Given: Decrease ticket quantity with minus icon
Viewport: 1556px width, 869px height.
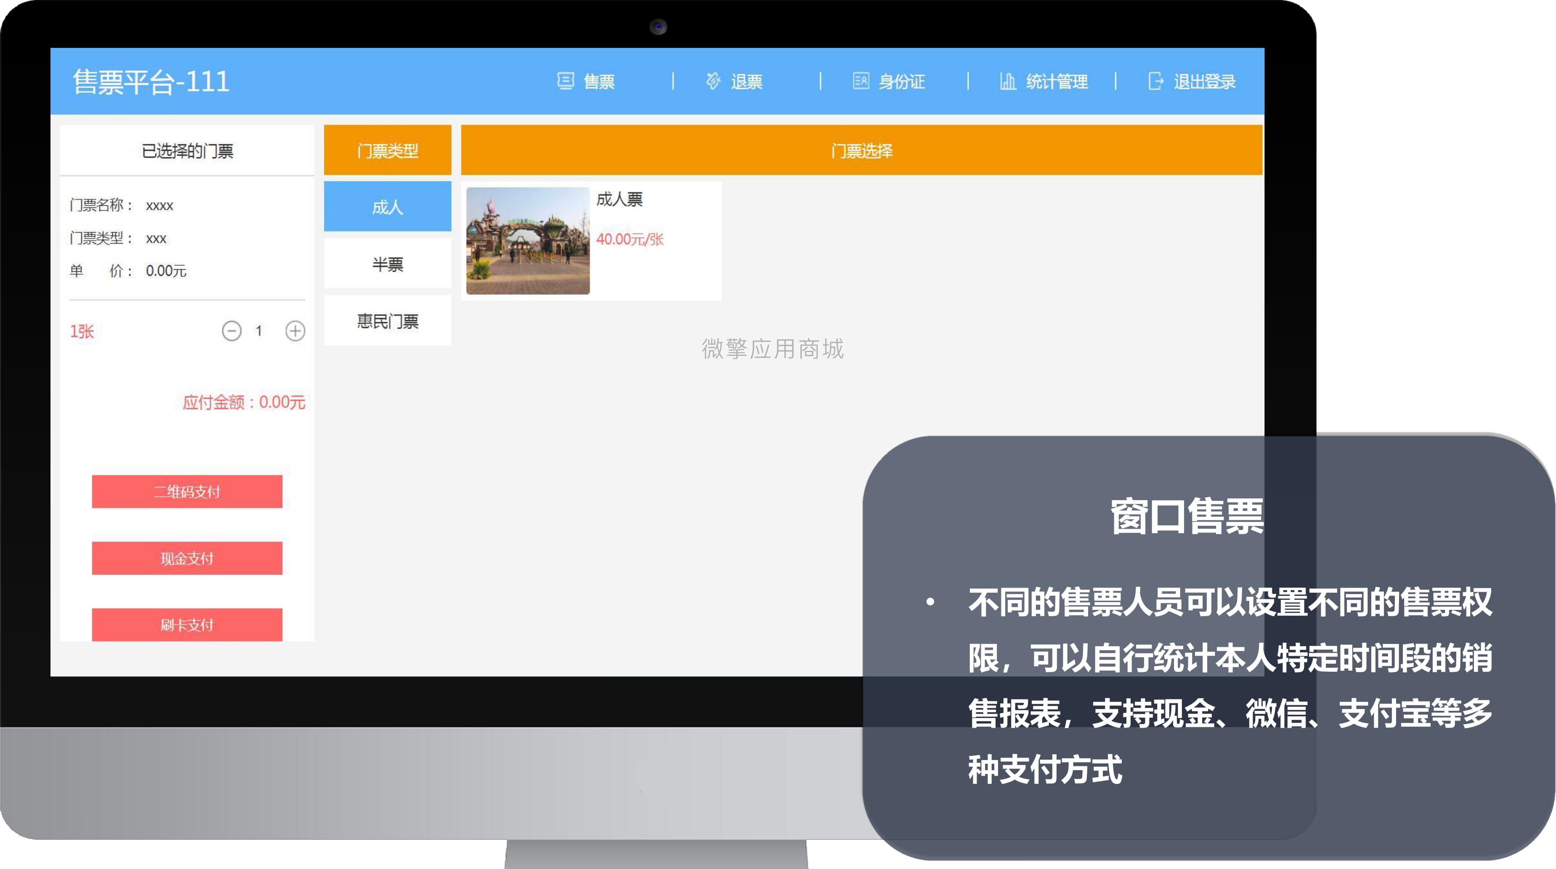Looking at the screenshot, I should 231,331.
